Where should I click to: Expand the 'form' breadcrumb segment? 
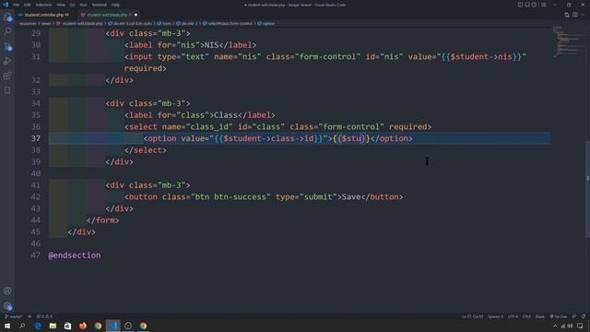click(164, 23)
